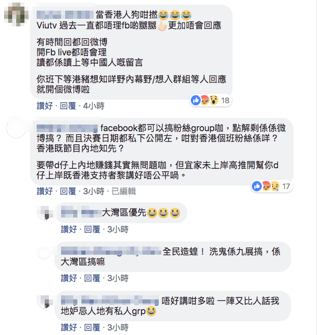Reply to the 全民造蝗 comment
Screen dimensions: 317x335
click(92, 278)
